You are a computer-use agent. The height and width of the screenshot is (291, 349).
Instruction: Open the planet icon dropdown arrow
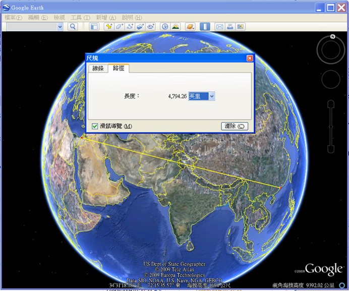point(194,28)
